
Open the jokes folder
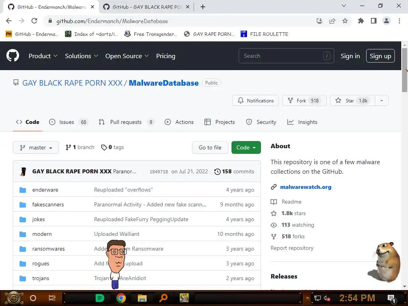pos(39,220)
